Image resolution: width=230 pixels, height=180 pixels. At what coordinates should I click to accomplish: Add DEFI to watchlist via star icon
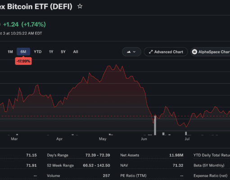[80, 6]
